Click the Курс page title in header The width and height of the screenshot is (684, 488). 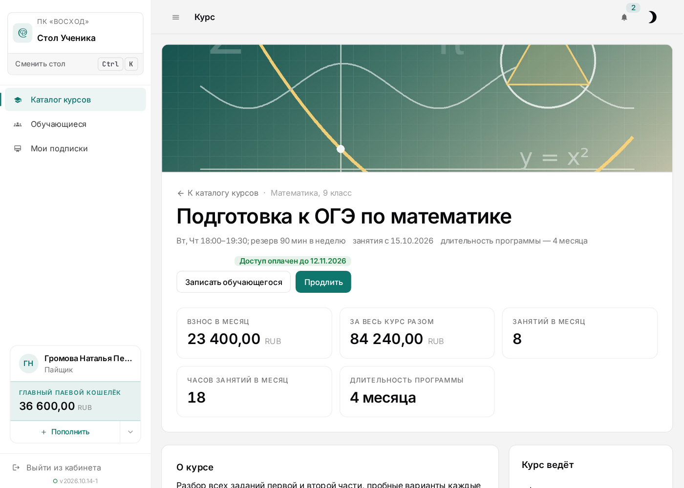click(x=205, y=17)
